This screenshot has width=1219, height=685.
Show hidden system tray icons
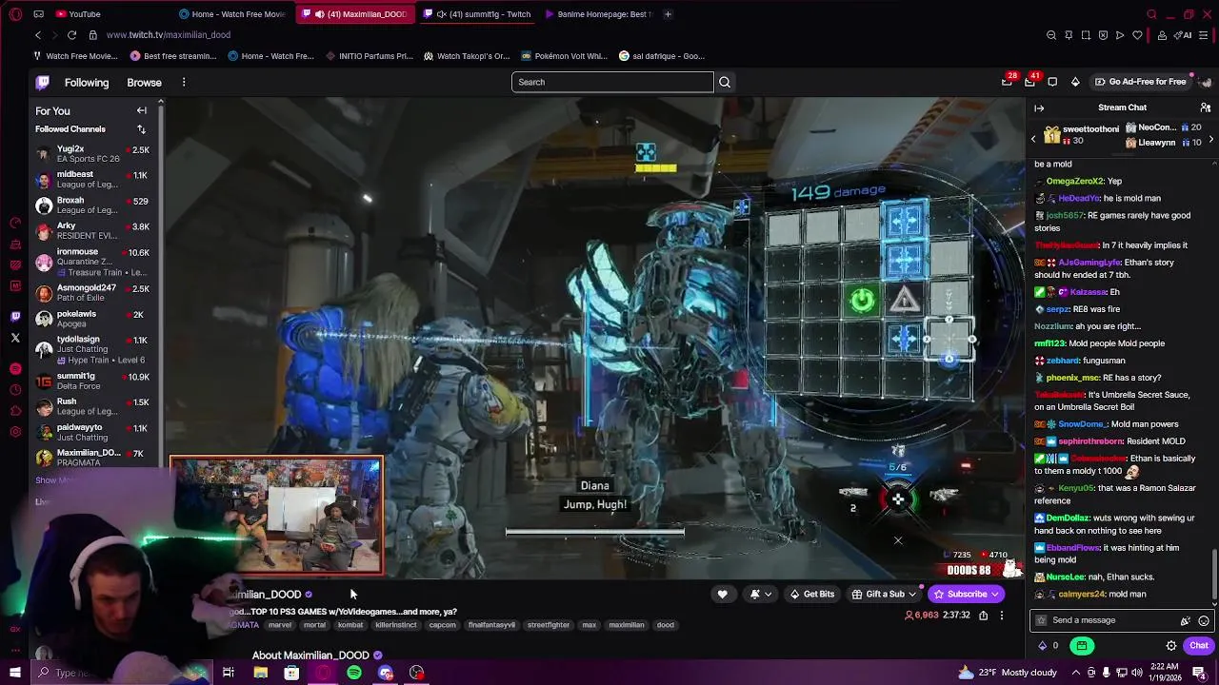(x=1075, y=673)
